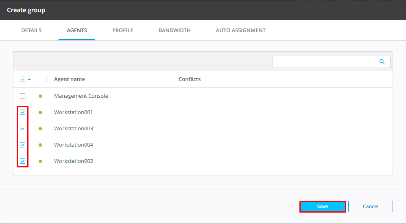Screen dimensions: 406x224
Task: Uncheck the Workstation003 checkbox
Action: pyautogui.click(x=22, y=129)
